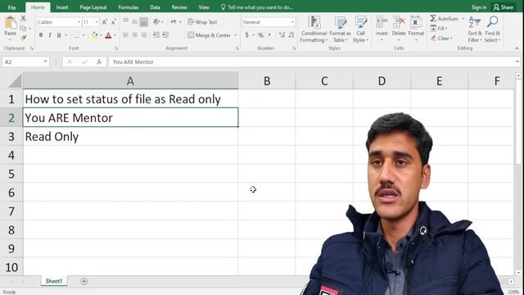Open Conditional Formatting menu
Screen dimensions: 524x295
[314, 29]
